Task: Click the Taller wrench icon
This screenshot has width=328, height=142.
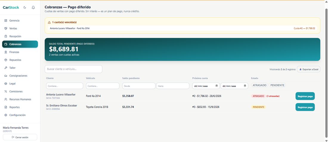Action: tap(6, 68)
